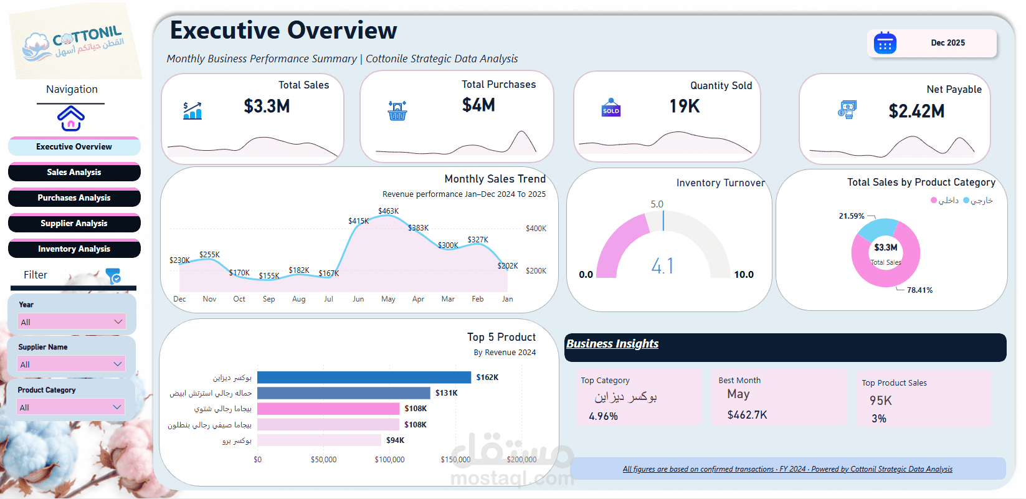Click the calendar icon beside Dec 2025

click(x=885, y=43)
